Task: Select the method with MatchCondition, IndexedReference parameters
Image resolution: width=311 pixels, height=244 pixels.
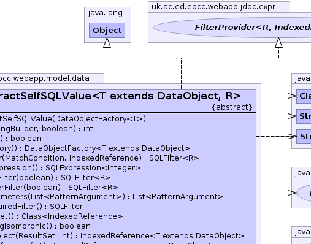Action: pyautogui.click(x=99, y=158)
